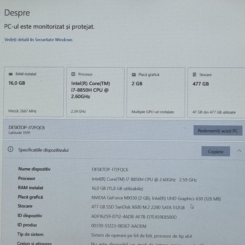Click the Despre page heading
This screenshot has width=245, height=245.
pos(17,13)
